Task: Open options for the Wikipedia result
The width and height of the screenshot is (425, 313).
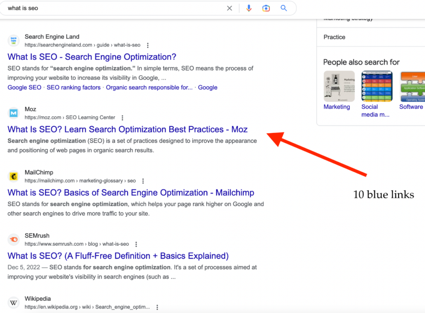Action: (x=157, y=307)
